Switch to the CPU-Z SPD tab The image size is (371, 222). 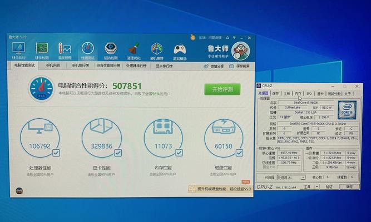[309, 94]
